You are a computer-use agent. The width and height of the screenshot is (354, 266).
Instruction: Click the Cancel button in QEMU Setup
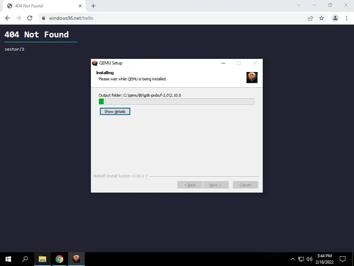245,185
